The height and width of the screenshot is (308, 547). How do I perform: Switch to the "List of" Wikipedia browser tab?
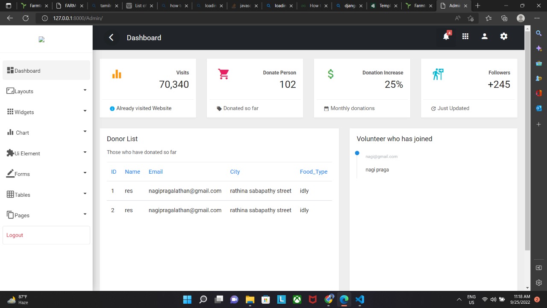tap(140, 6)
